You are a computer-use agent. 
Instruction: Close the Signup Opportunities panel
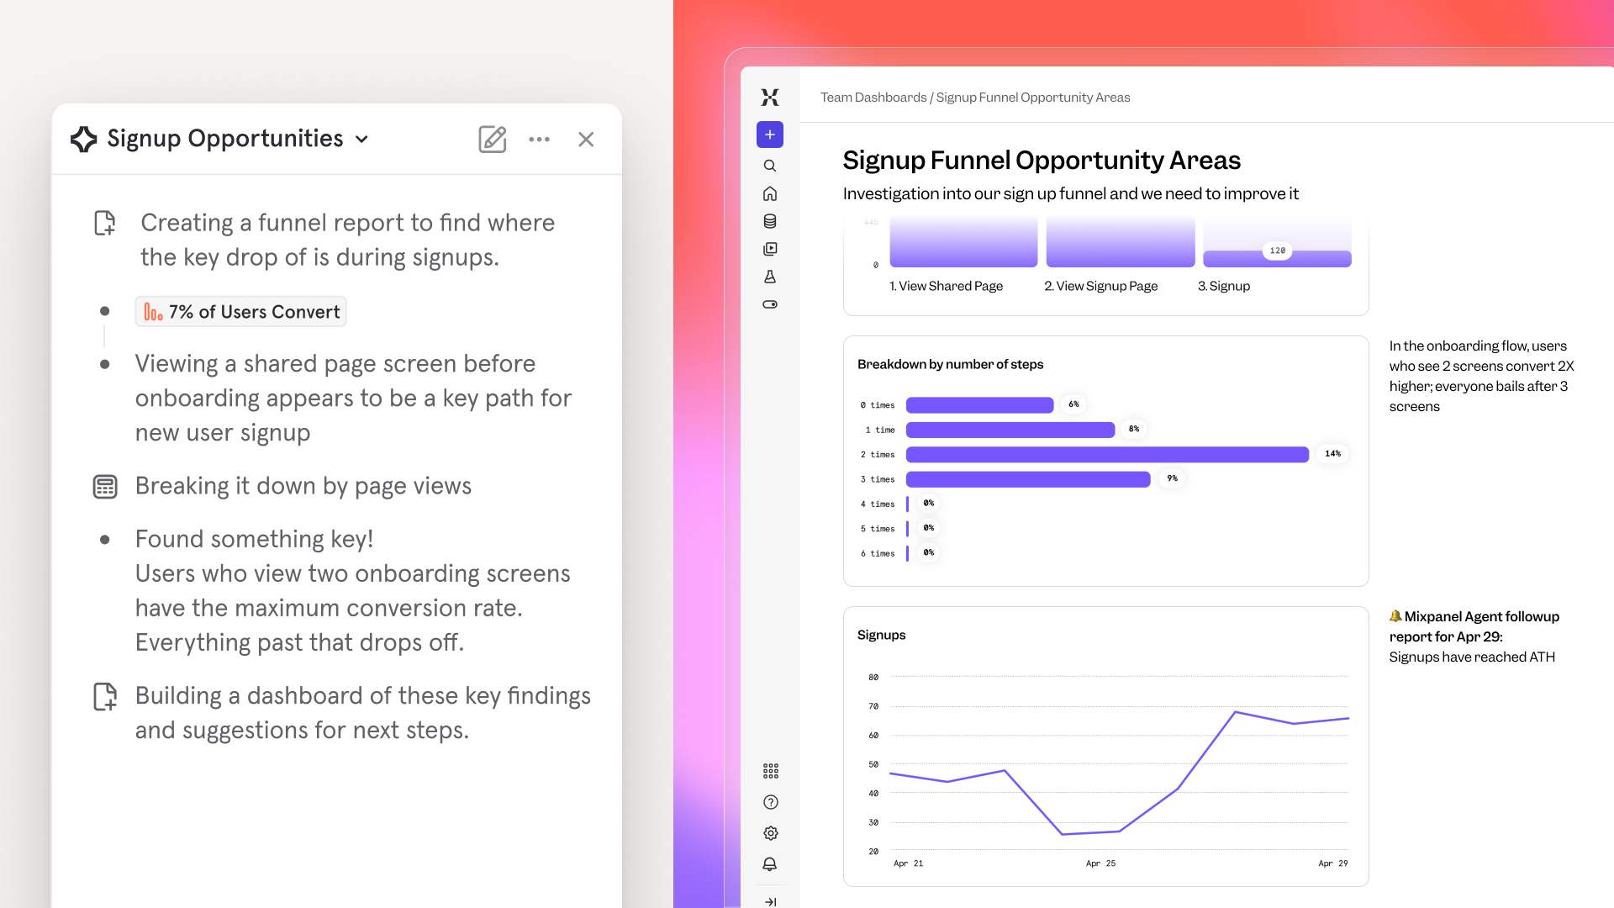586,140
